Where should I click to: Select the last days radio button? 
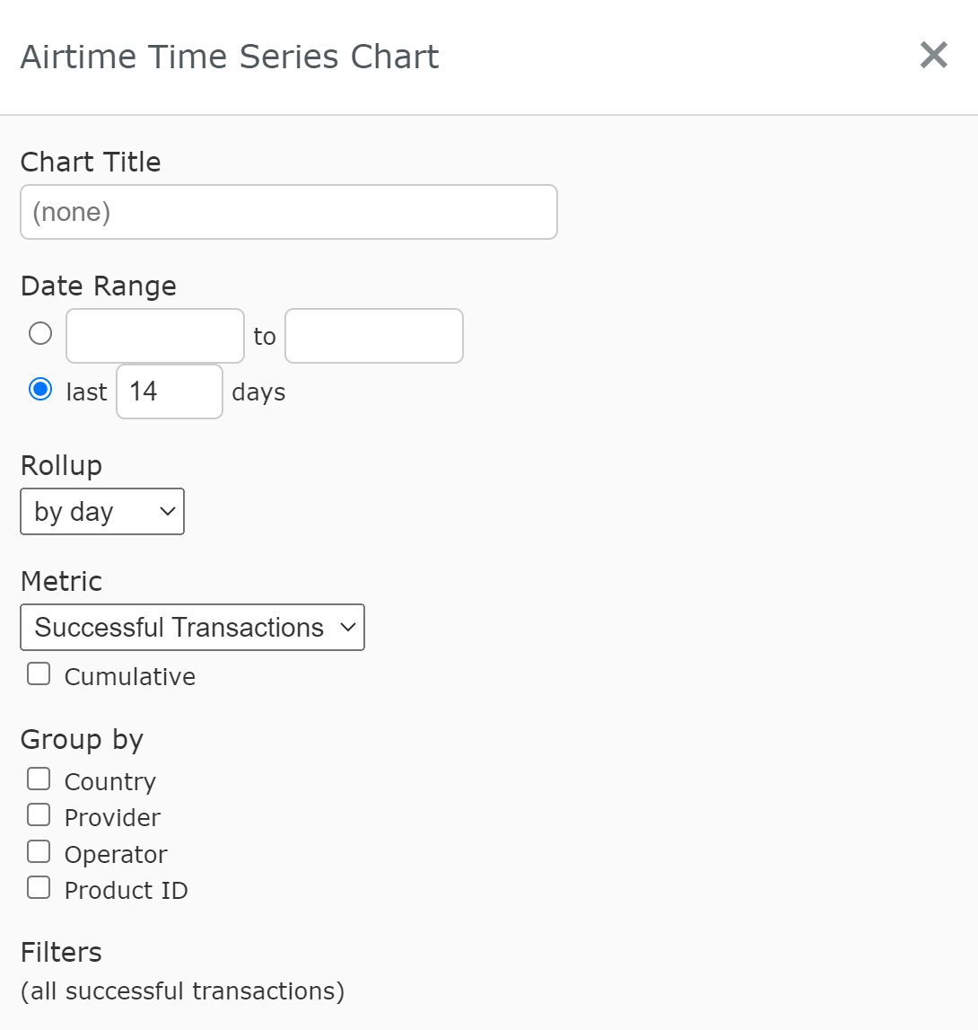pos(40,390)
